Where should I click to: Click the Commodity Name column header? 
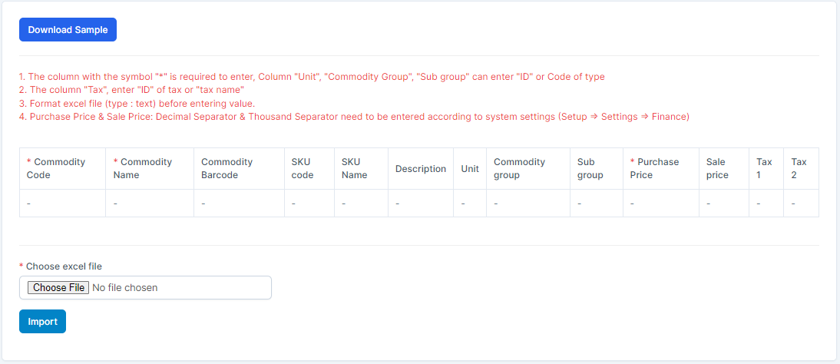[x=146, y=168]
